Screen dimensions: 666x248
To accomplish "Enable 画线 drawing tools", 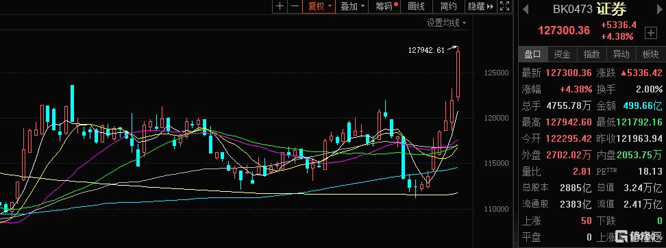I will click(x=417, y=6).
